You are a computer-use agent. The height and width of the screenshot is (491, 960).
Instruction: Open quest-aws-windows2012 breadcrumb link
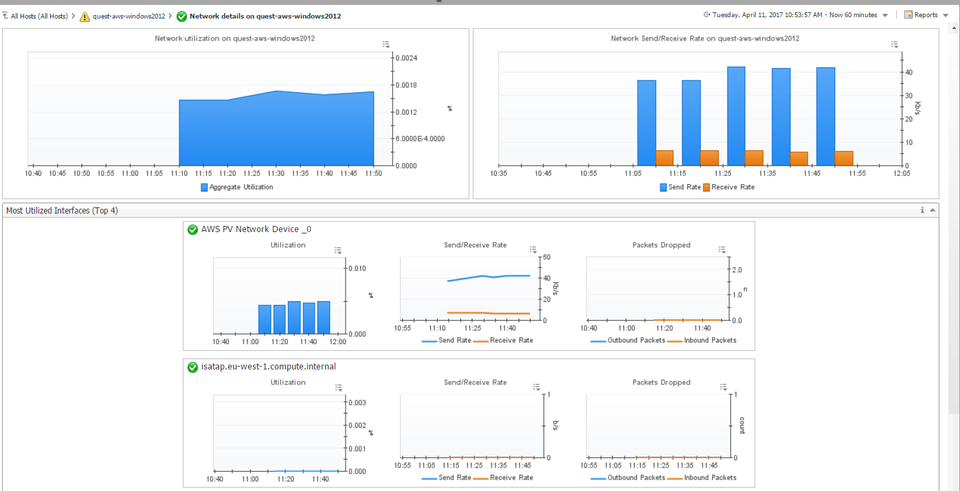click(x=129, y=16)
